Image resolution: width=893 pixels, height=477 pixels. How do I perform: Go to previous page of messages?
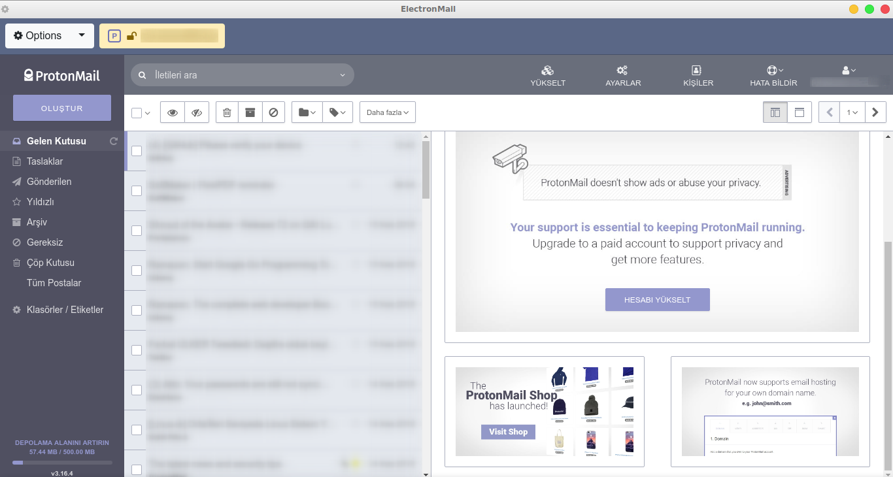click(830, 112)
